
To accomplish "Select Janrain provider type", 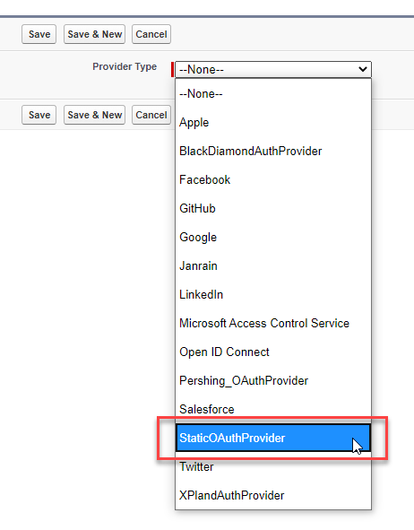I will coord(273,266).
